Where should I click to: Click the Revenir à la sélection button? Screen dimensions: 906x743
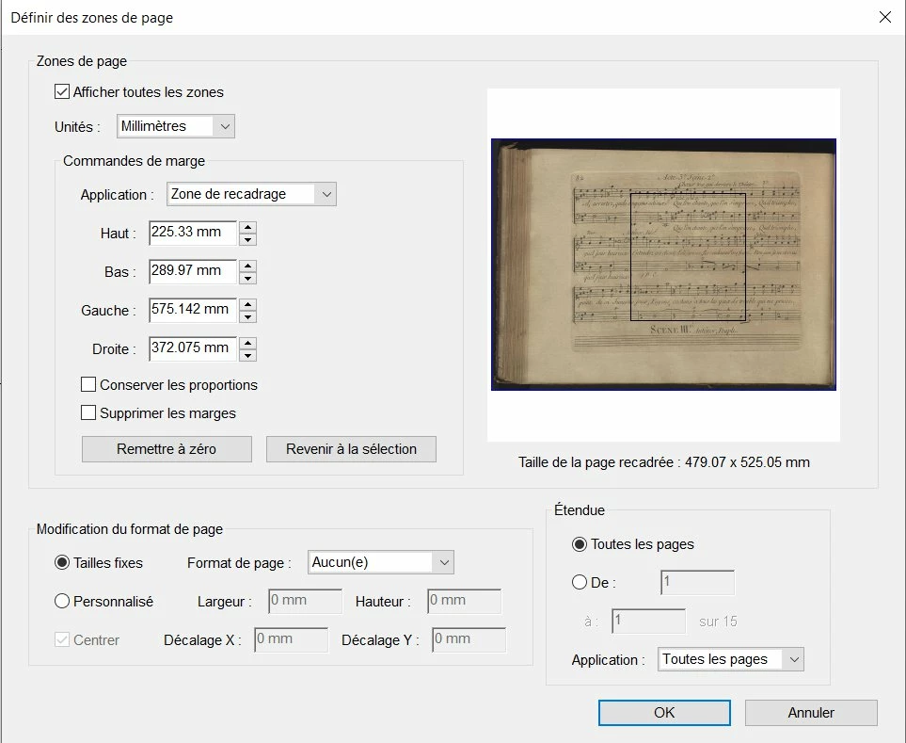click(351, 448)
